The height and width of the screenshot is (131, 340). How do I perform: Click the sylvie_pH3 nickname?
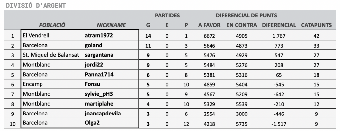99,94
